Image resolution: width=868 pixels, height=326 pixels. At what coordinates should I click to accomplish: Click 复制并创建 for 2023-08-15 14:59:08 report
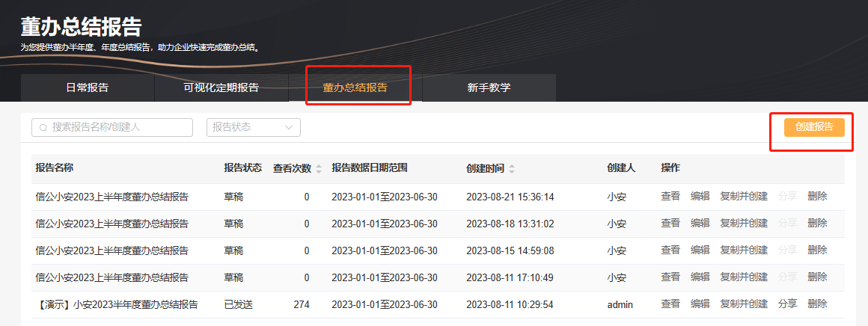744,250
